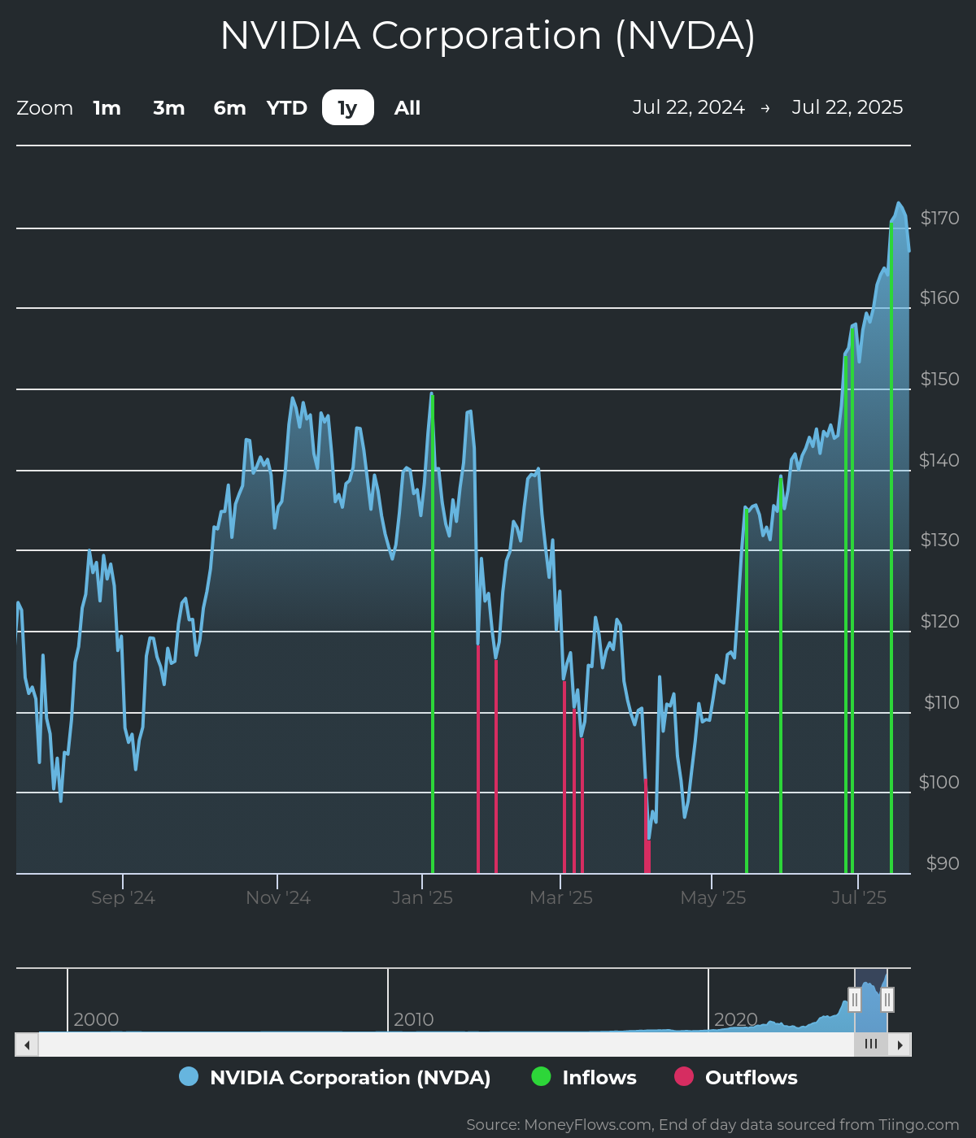Click the green Inflows legend marker
The height and width of the screenshot is (1138, 976).
(x=541, y=1076)
